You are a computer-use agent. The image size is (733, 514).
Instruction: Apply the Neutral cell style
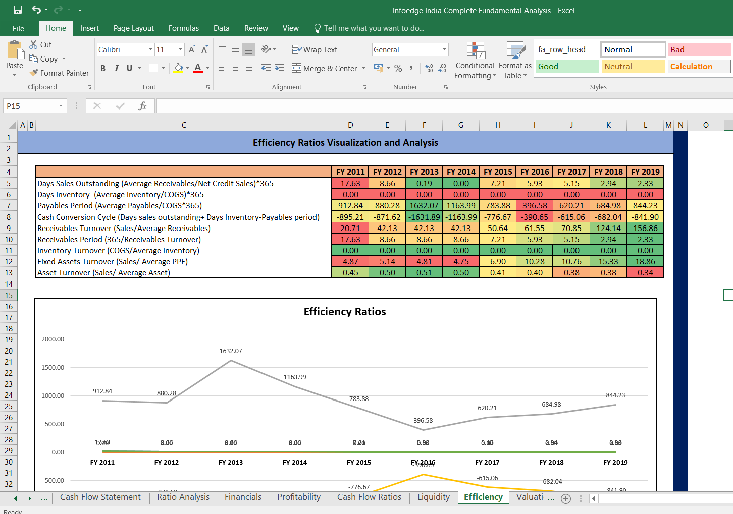(633, 66)
